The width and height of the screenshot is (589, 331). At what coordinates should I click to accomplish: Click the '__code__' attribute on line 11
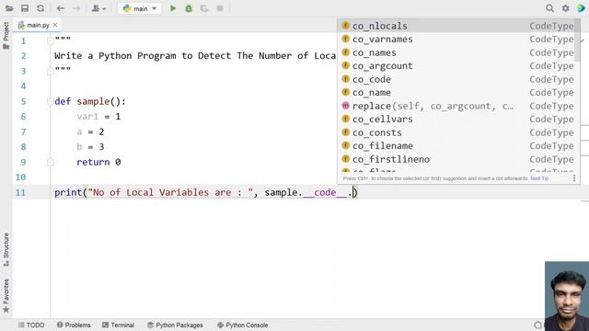point(325,192)
